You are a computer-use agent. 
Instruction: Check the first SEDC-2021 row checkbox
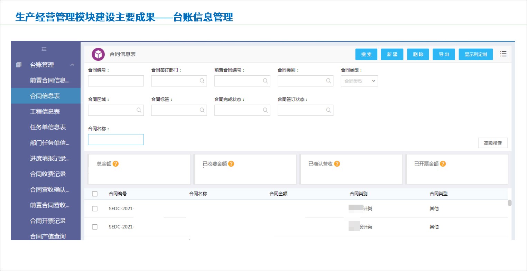[95, 209]
